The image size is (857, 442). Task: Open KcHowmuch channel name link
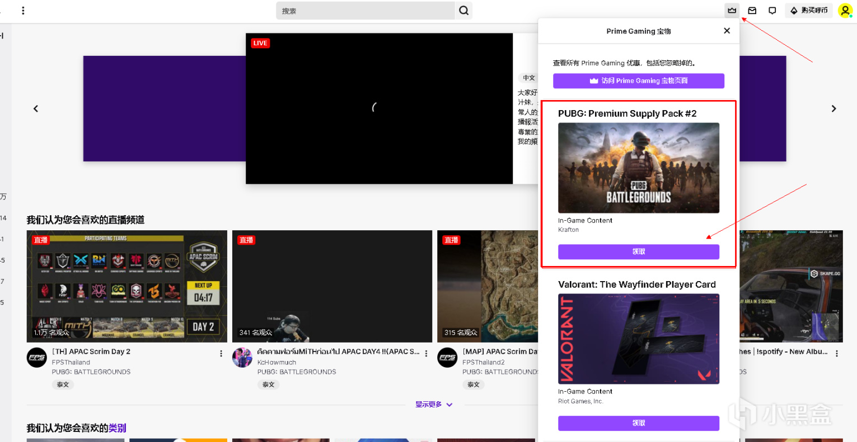point(277,362)
